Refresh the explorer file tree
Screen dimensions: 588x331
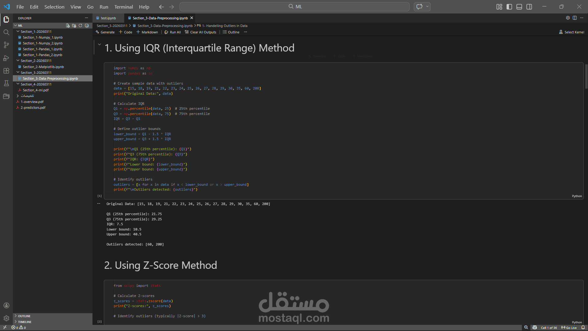[x=80, y=26]
